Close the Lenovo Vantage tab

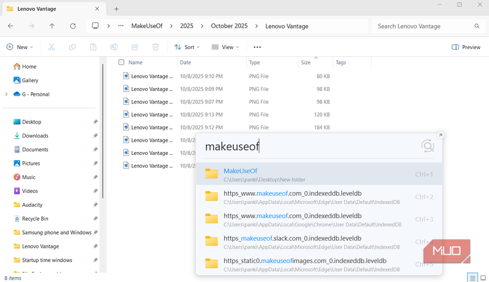coord(97,9)
